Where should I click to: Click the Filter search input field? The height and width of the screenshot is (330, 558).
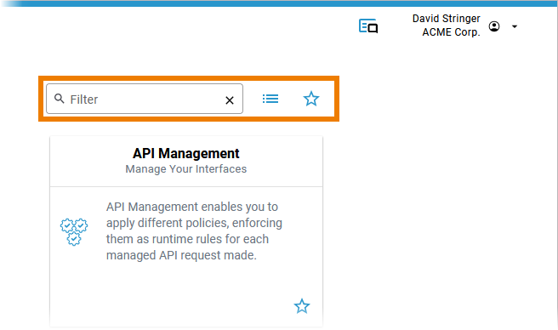click(x=145, y=99)
